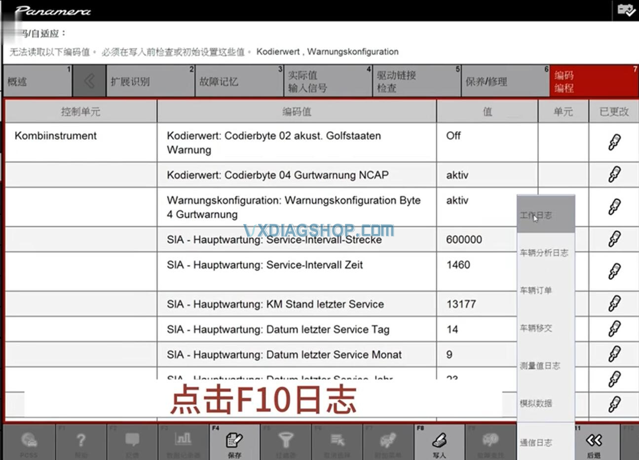Screen dimensions: 639x460
Task: Click pen icon for Datum letzter Service Monat row
Action: (614, 353)
